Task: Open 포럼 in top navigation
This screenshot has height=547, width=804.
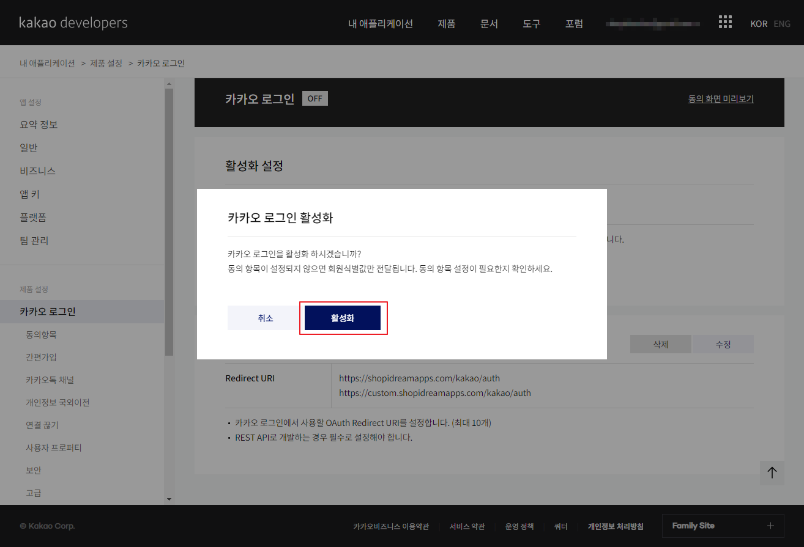Action: 574,24
